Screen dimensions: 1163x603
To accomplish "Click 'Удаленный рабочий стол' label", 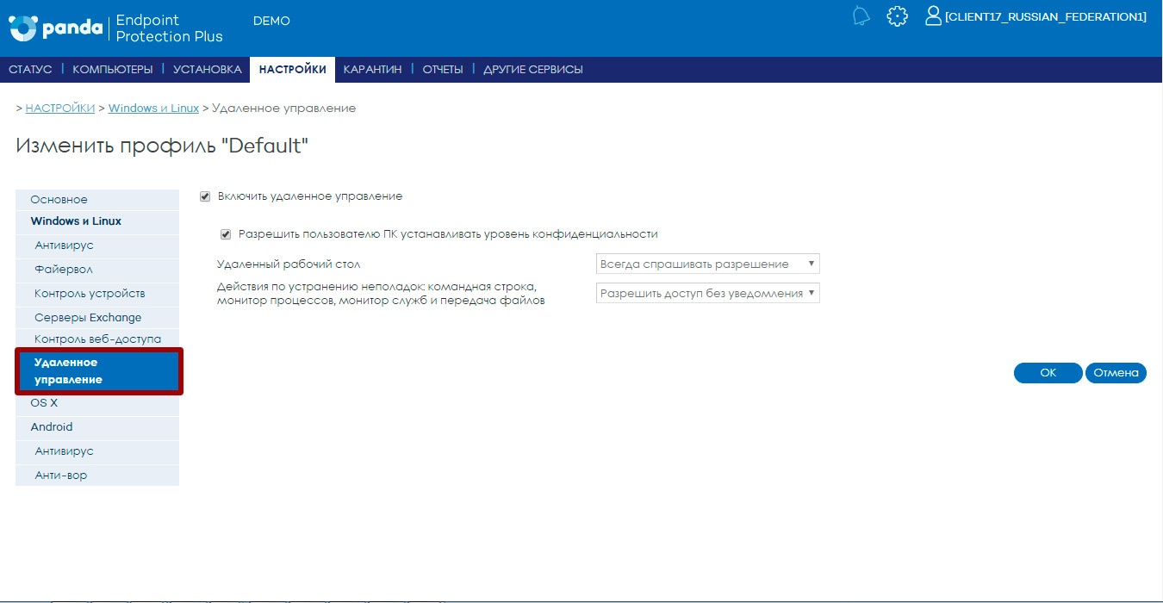I will (289, 264).
